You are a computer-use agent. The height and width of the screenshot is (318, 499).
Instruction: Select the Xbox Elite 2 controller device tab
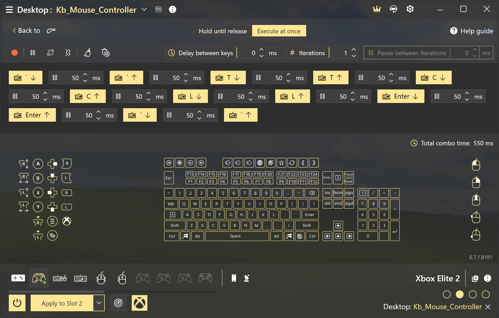39,278
